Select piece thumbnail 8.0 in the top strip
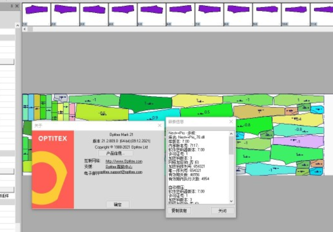The height and width of the screenshot is (232, 333). pos(238,14)
